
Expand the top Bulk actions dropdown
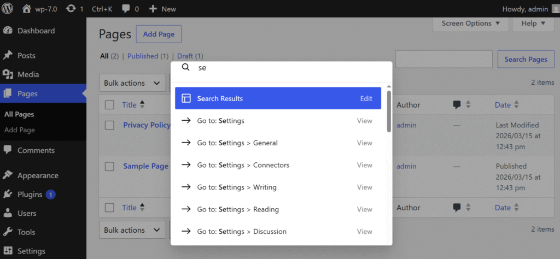132,83
